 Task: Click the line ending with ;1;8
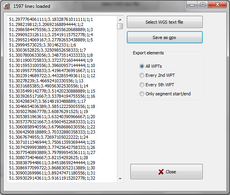click(51, 55)
